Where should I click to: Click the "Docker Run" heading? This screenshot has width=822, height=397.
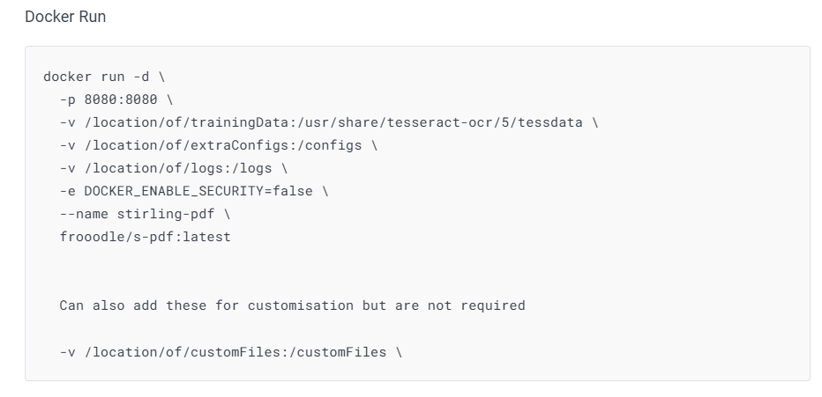(65, 17)
